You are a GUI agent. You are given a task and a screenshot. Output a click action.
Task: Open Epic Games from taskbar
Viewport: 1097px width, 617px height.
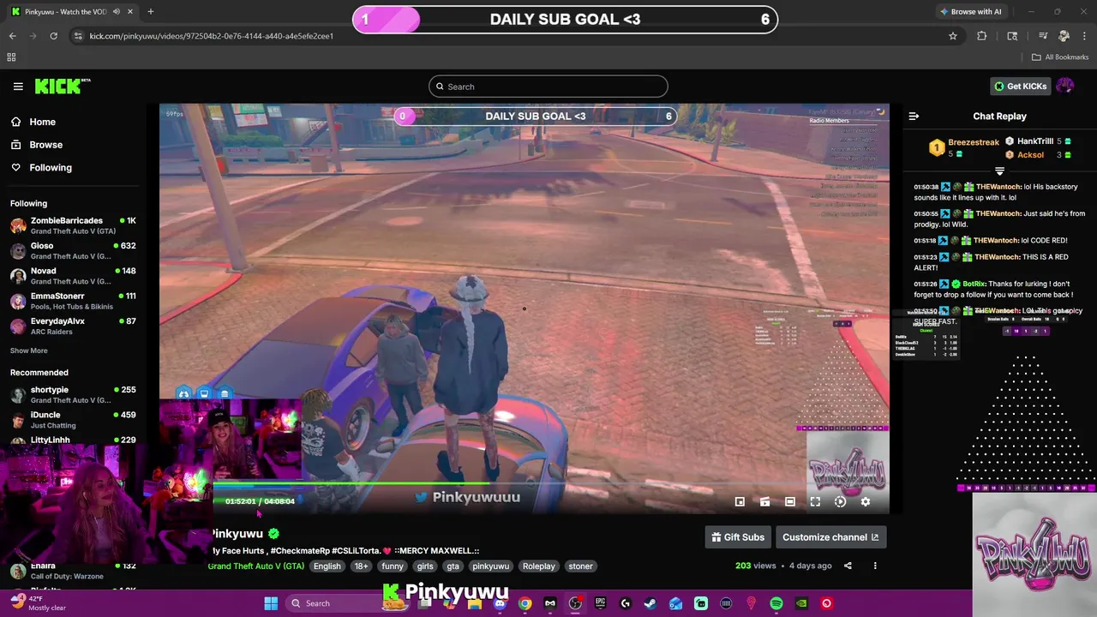click(601, 603)
